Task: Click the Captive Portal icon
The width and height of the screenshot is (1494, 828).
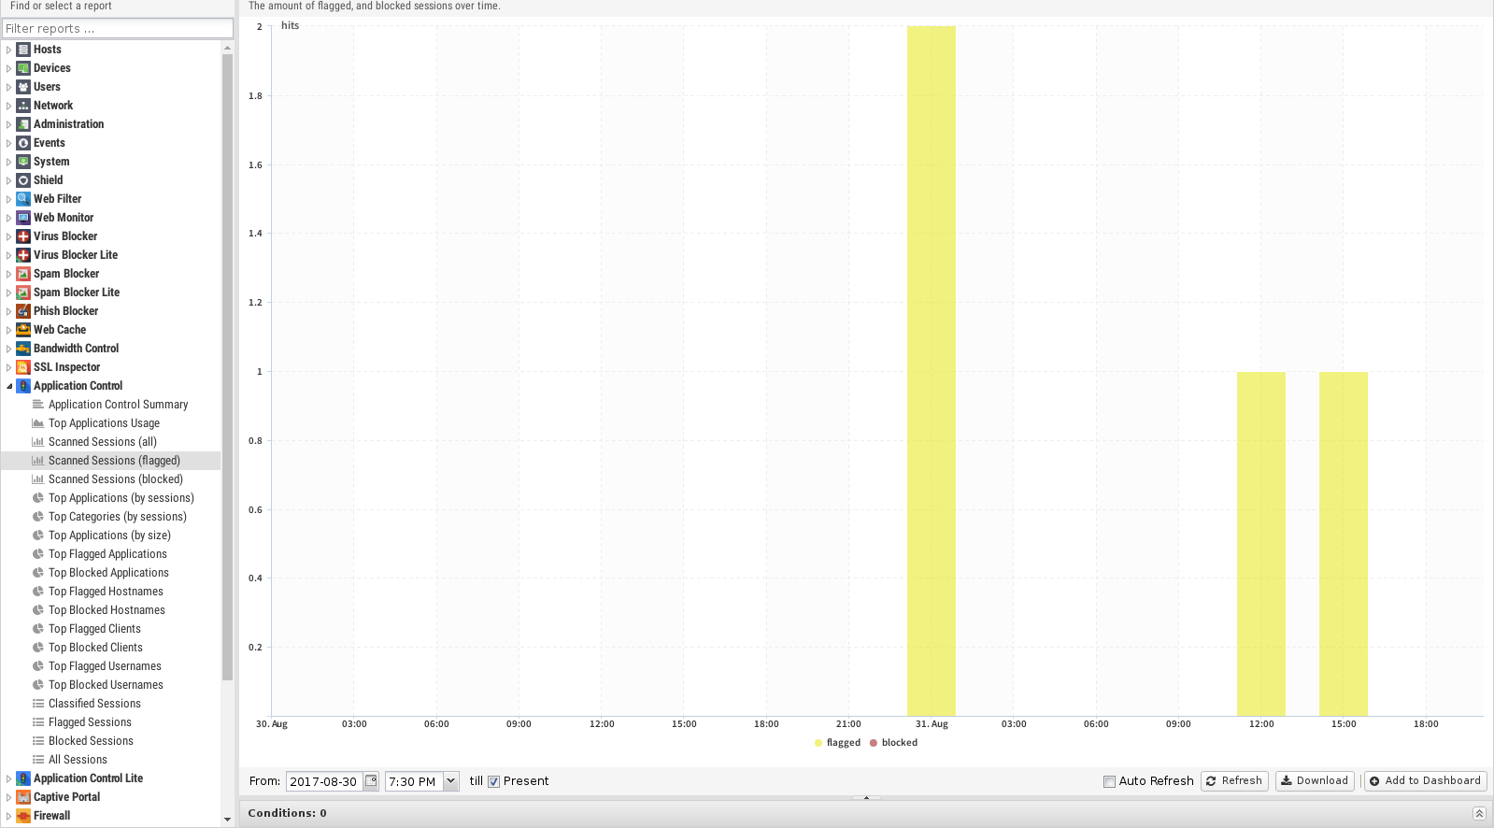Action: click(x=23, y=797)
